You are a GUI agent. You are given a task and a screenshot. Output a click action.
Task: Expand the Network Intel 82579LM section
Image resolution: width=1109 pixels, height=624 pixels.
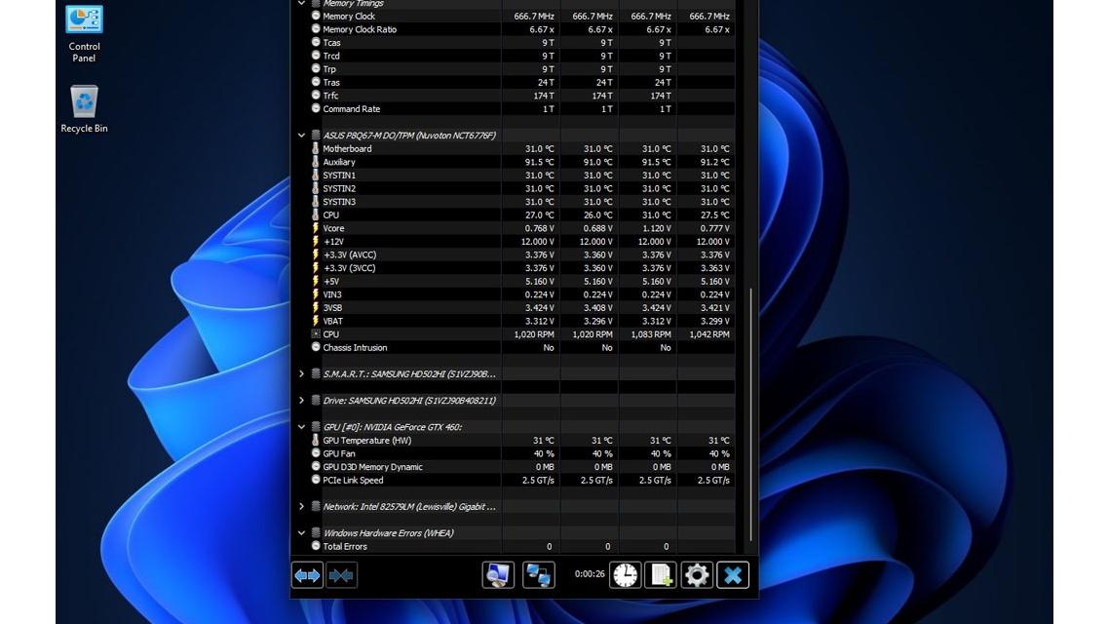[301, 507]
